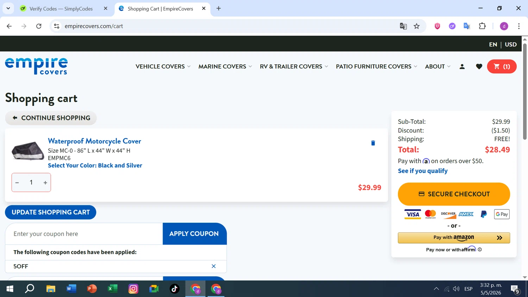
Task: Click the address bar URL empirecovers.com/cart
Action: [94, 26]
